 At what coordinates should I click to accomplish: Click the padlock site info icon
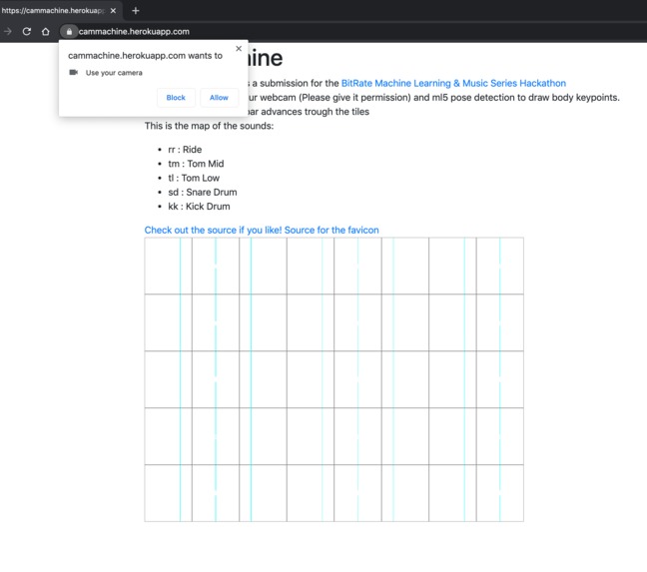click(x=69, y=31)
